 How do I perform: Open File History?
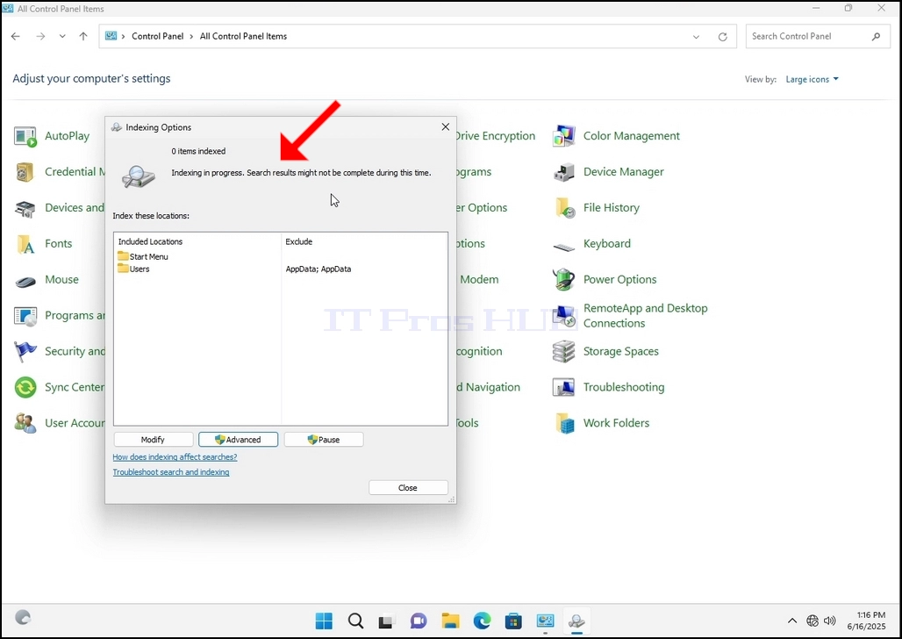[596, 208]
